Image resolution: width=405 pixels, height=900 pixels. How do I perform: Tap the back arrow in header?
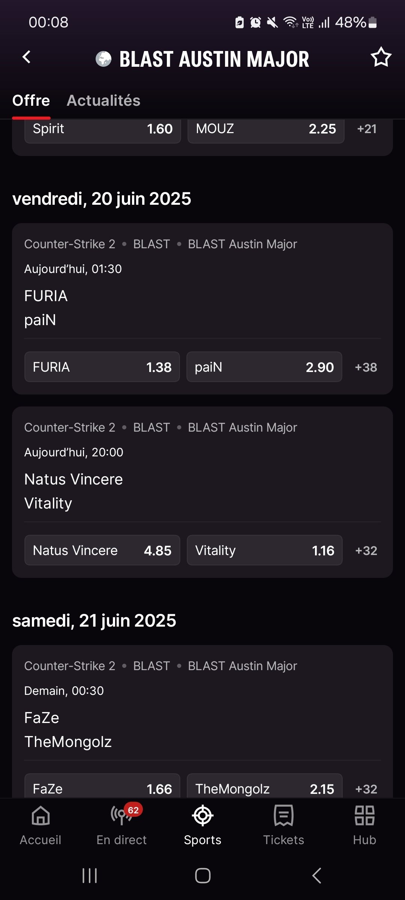click(27, 57)
